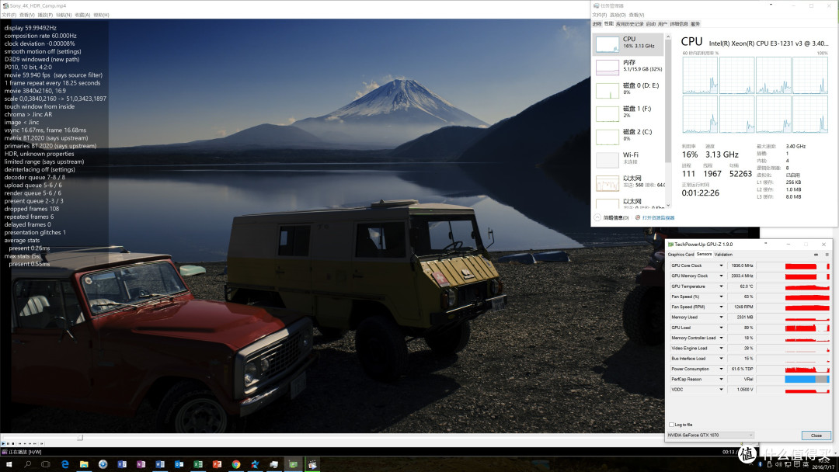839x472 pixels.
Task: Open 文件(F) menu in Task Manager
Action: [x=599, y=15]
